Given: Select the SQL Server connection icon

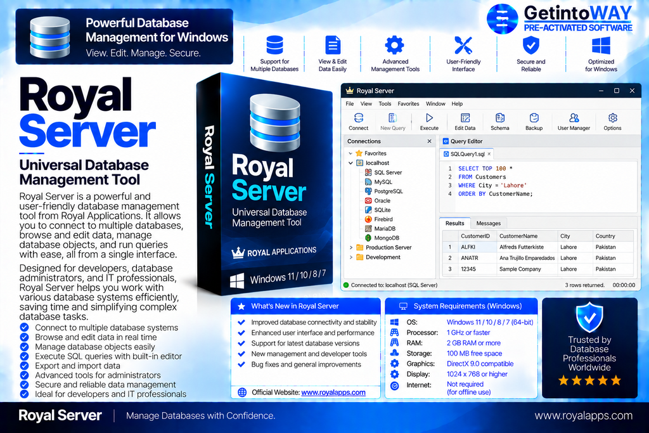Looking at the screenshot, I should click(368, 172).
